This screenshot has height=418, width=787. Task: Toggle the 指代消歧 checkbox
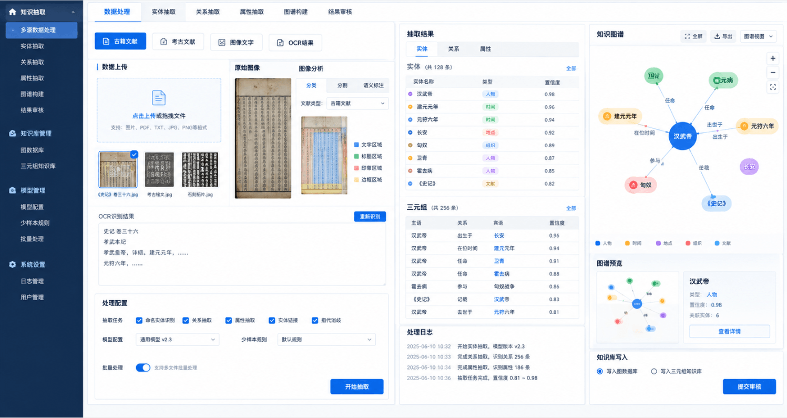315,320
